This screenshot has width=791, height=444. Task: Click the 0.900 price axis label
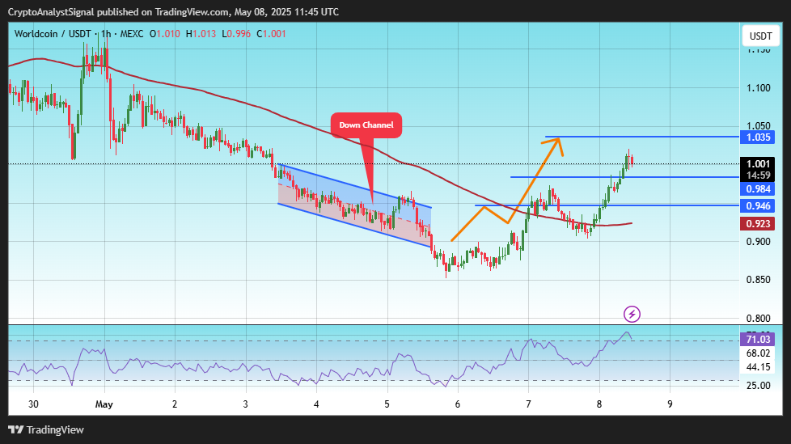(758, 242)
